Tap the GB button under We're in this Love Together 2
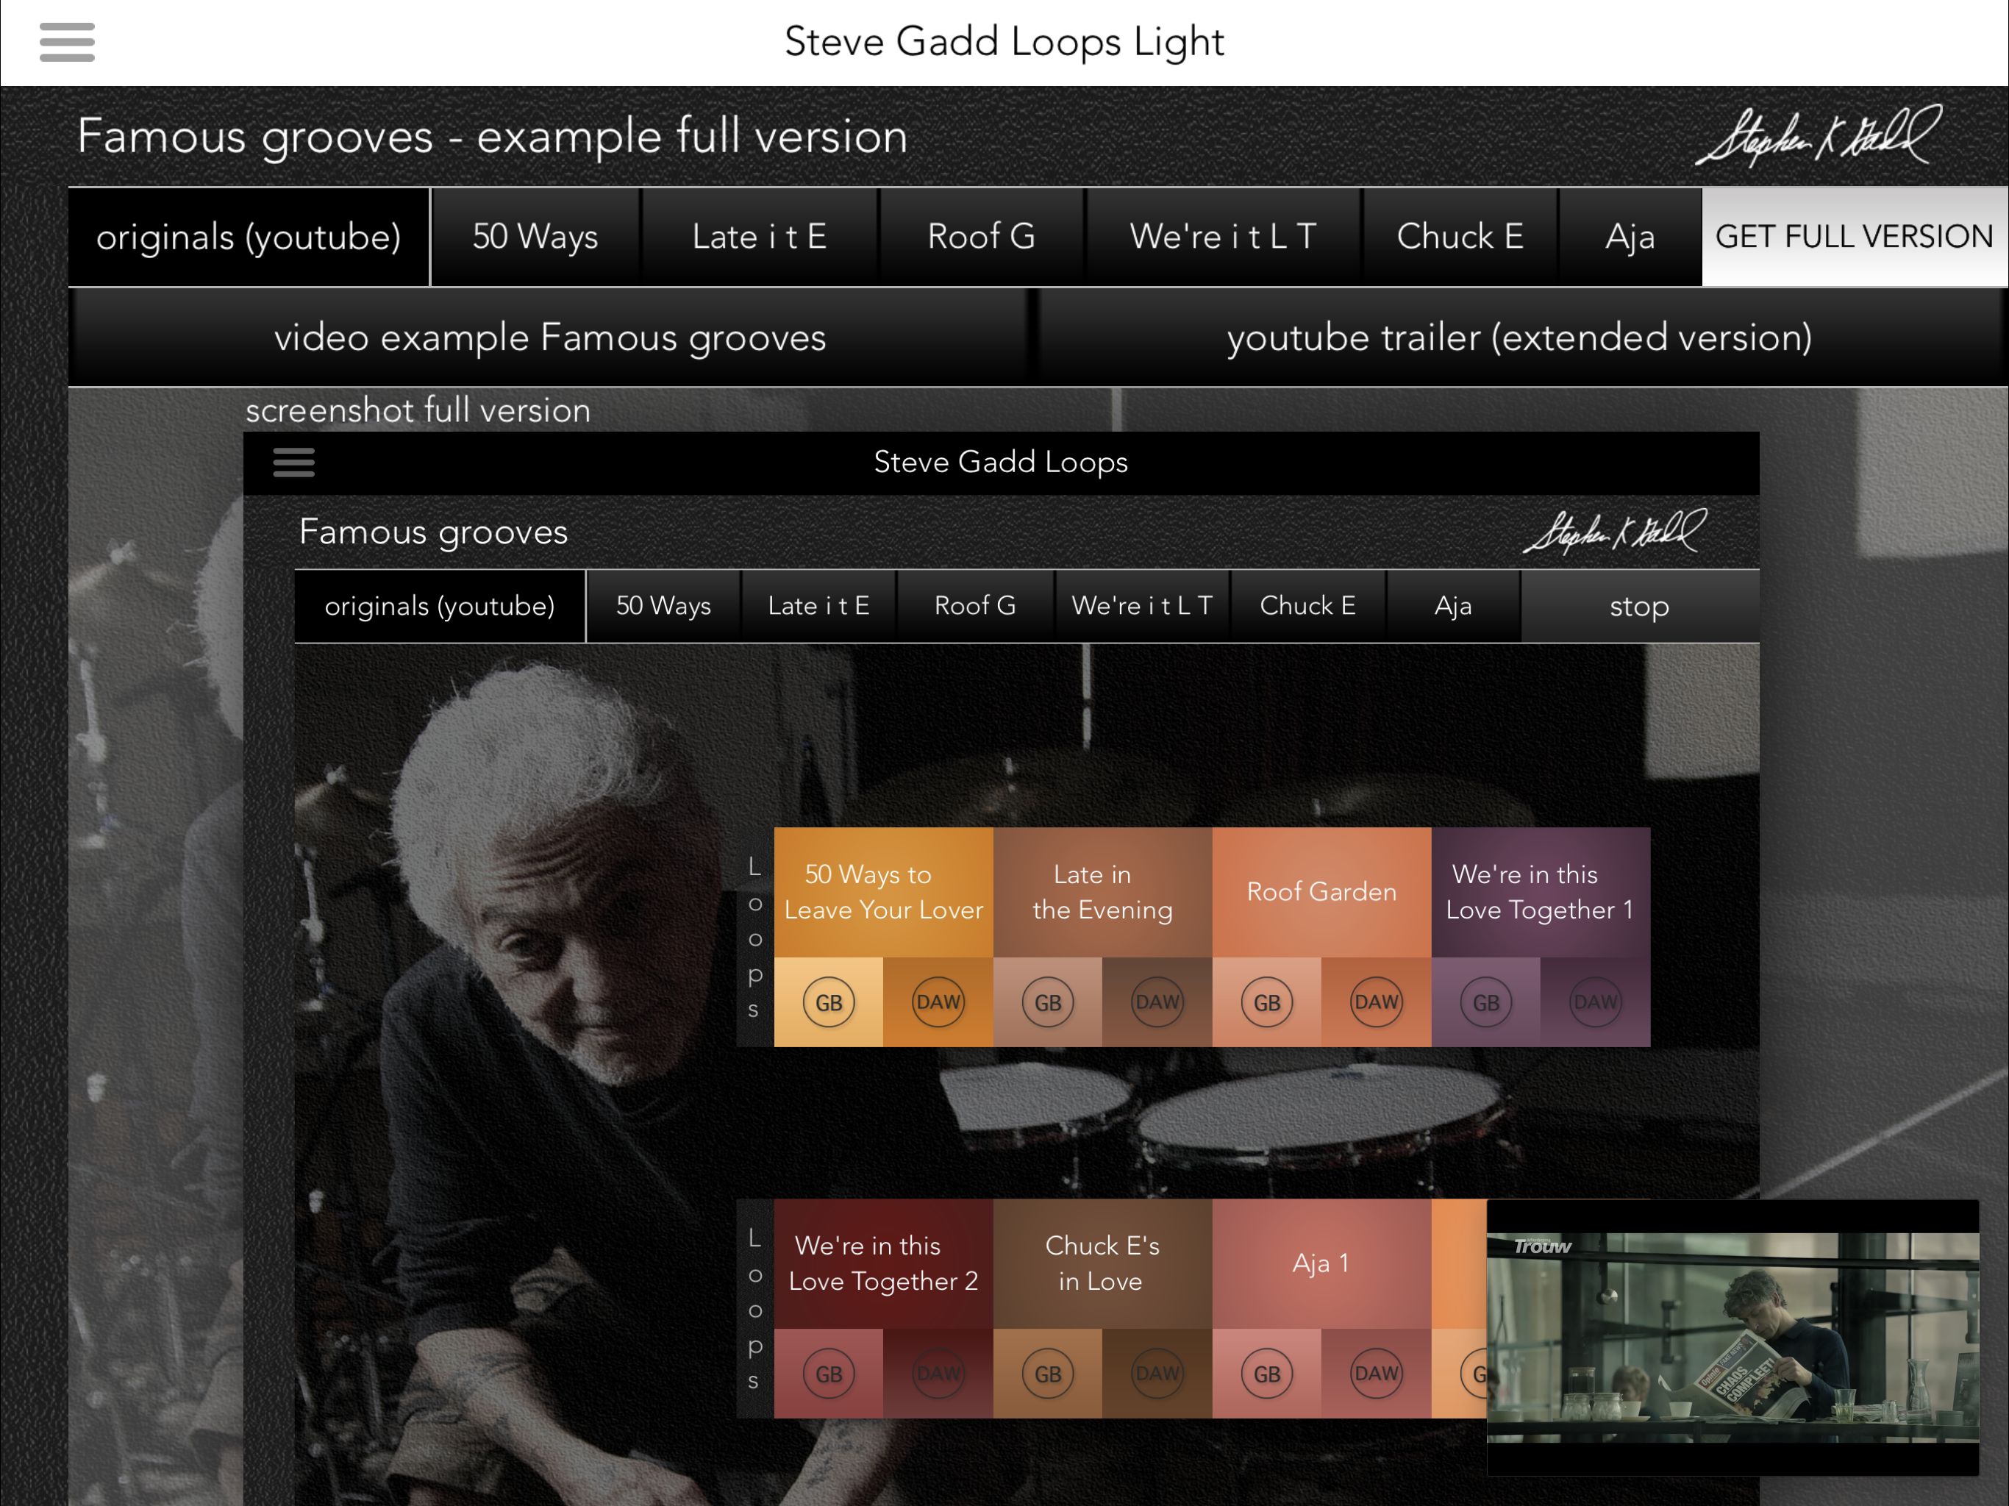Viewport: 2009px width, 1506px height. coord(829,1374)
